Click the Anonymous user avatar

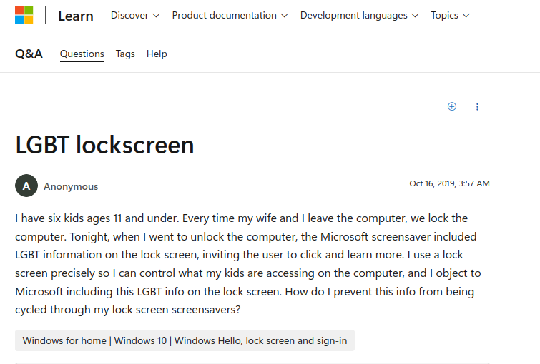[x=26, y=186]
